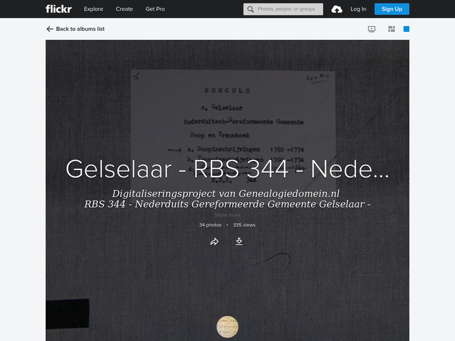Open the Create menu
The width and height of the screenshot is (455, 341).
click(124, 9)
